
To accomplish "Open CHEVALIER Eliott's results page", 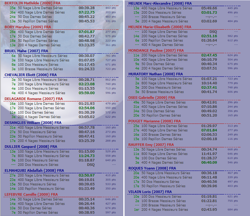I will [30, 75].
